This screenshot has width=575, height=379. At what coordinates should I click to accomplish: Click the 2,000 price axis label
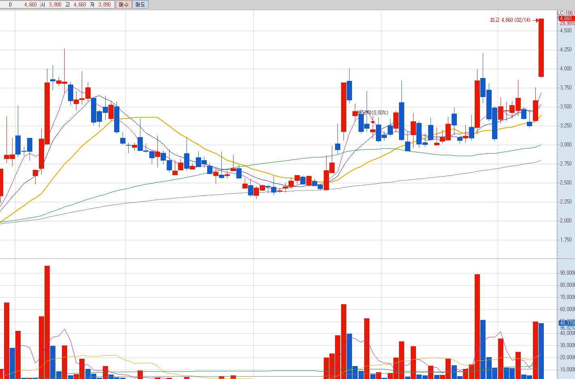tap(566, 220)
